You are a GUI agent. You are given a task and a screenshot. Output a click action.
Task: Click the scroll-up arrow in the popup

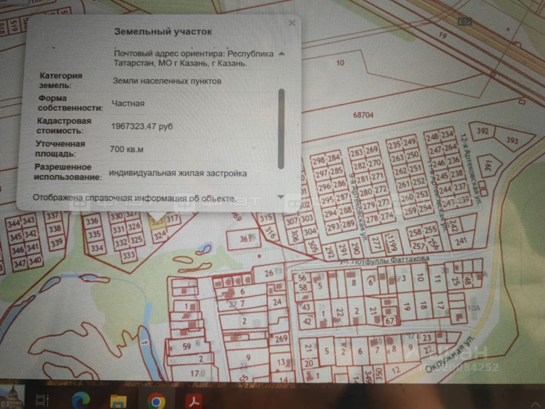coord(281,54)
